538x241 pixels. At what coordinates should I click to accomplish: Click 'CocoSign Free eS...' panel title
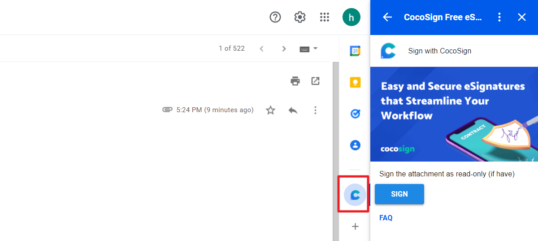point(443,17)
